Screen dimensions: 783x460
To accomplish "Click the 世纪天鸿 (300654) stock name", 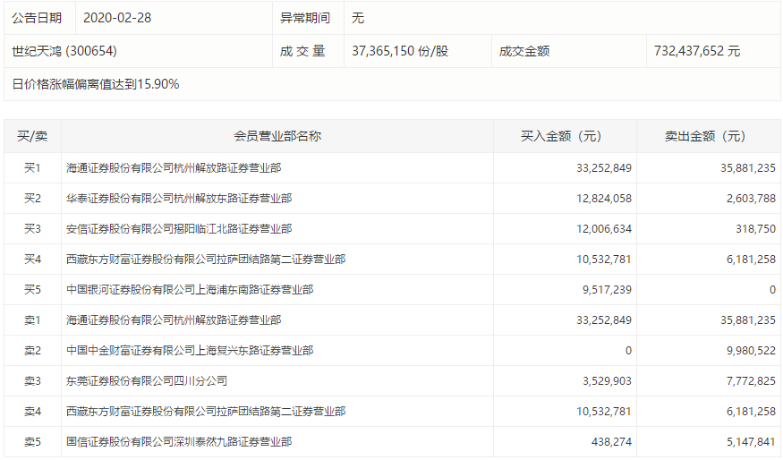I will pos(64,51).
